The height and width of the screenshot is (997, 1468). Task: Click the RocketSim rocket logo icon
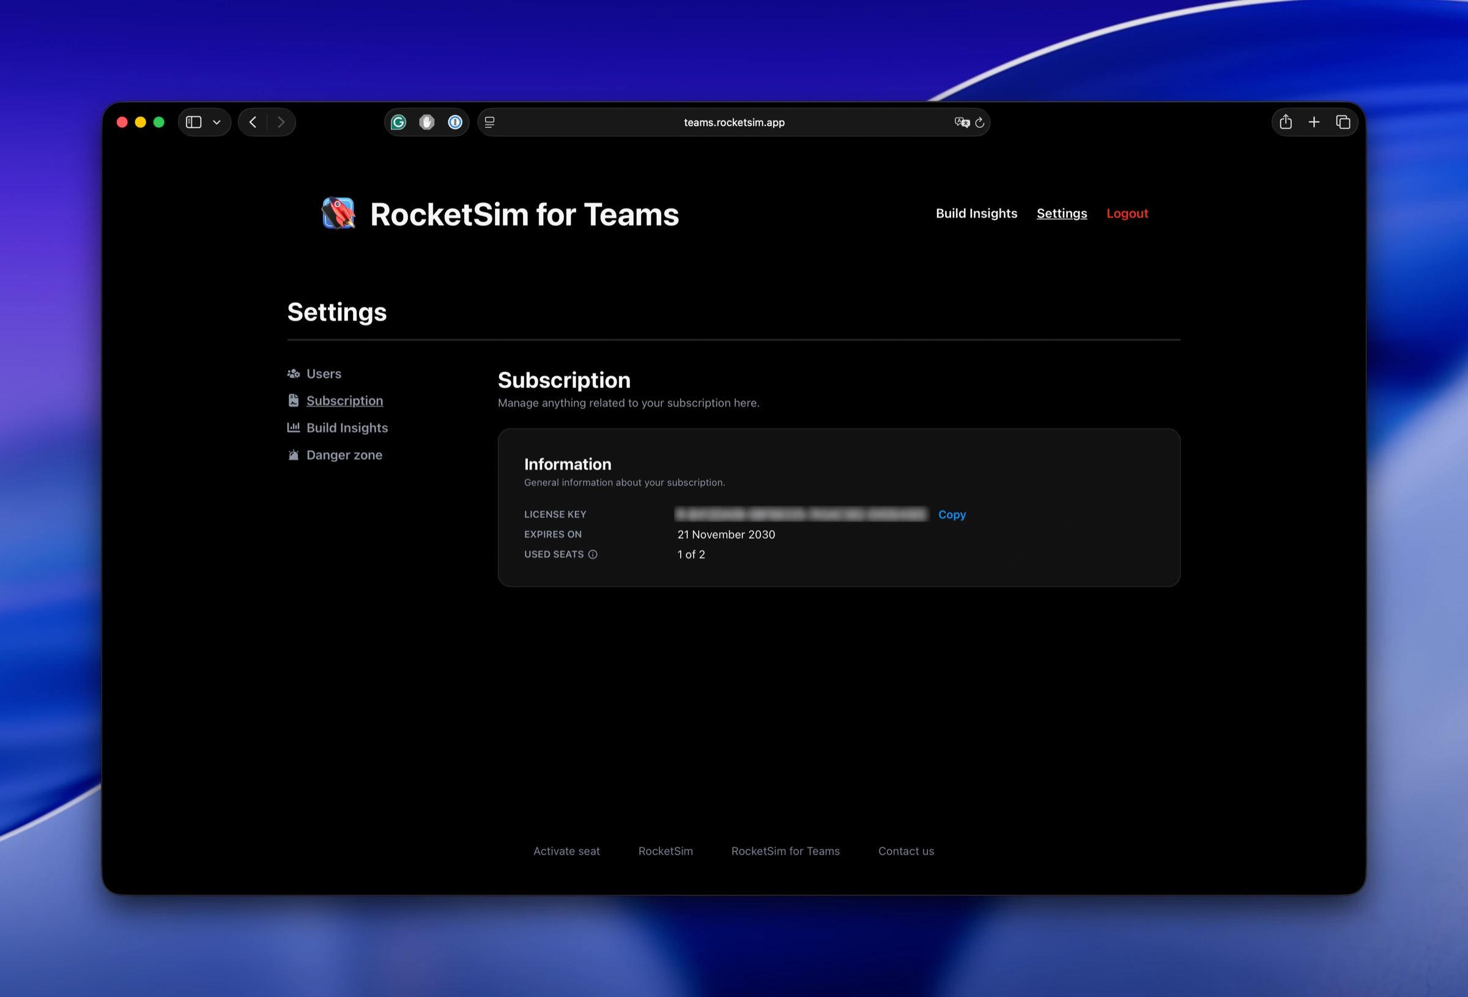pyautogui.click(x=339, y=213)
